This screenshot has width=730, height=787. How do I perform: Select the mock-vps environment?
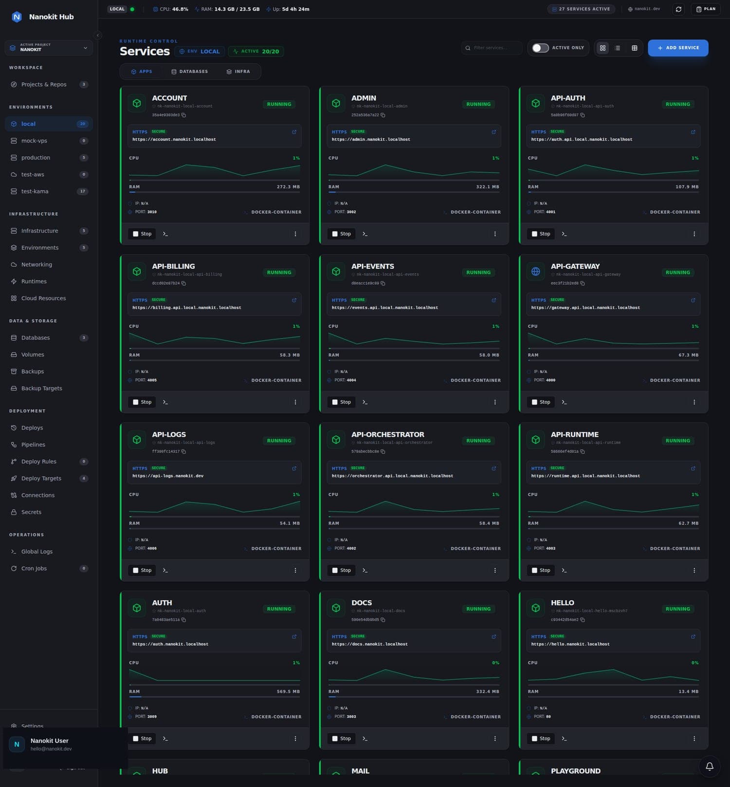(49, 141)
